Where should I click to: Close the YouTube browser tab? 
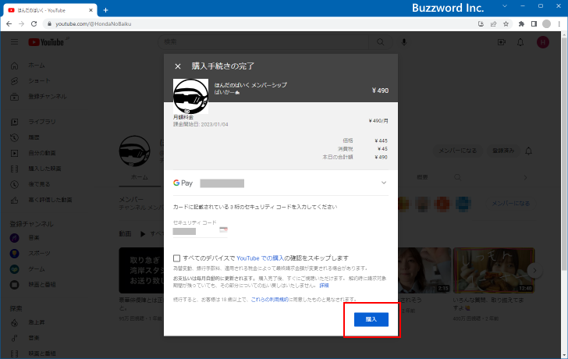(x=91, y=10)
